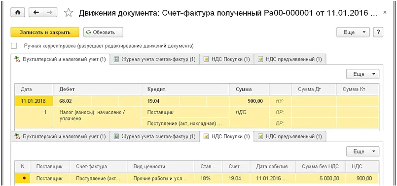Close the document movements window
The height and width of the screenshot is (186, 397).
pos(385,12)
